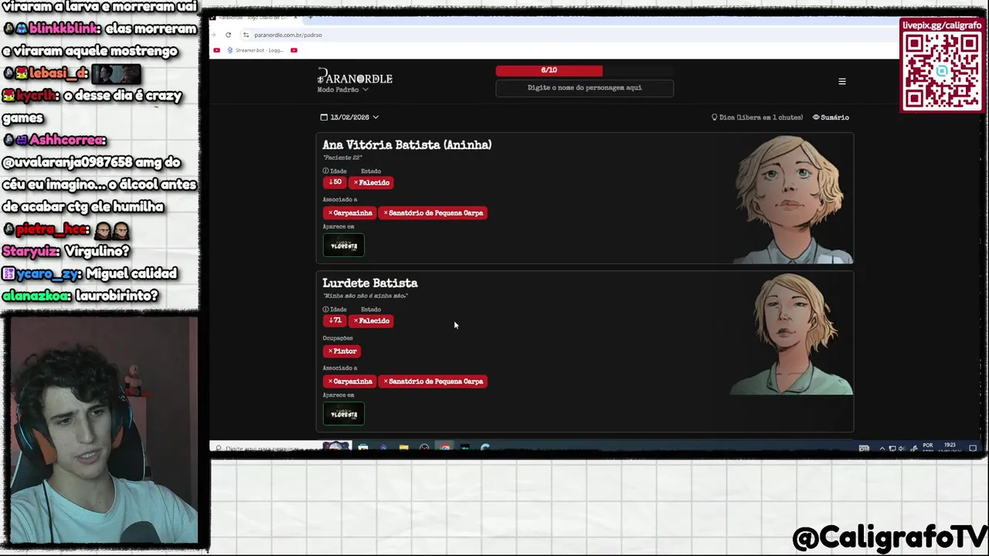Click Lurdete Batista portrait image
Screen dimensions: 989x556
pos(792,334)
